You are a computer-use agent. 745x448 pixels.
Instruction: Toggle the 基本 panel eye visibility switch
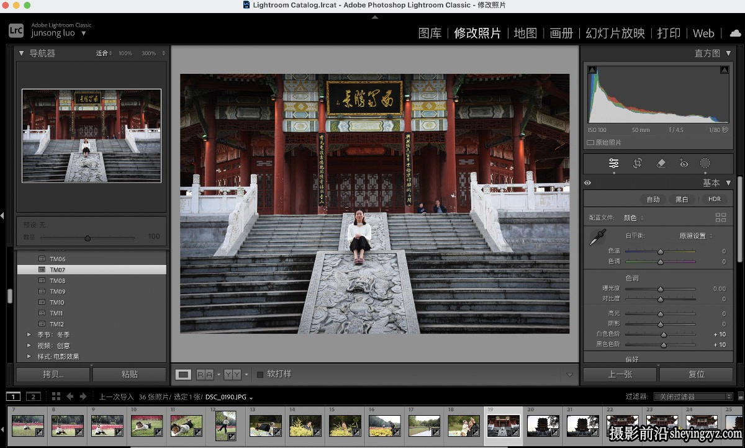point(587,183)
